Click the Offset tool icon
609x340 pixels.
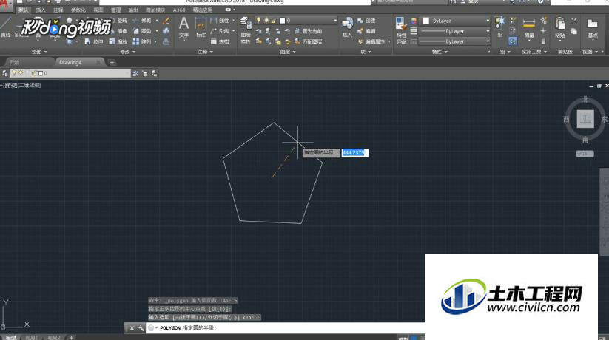coord(166,41)
